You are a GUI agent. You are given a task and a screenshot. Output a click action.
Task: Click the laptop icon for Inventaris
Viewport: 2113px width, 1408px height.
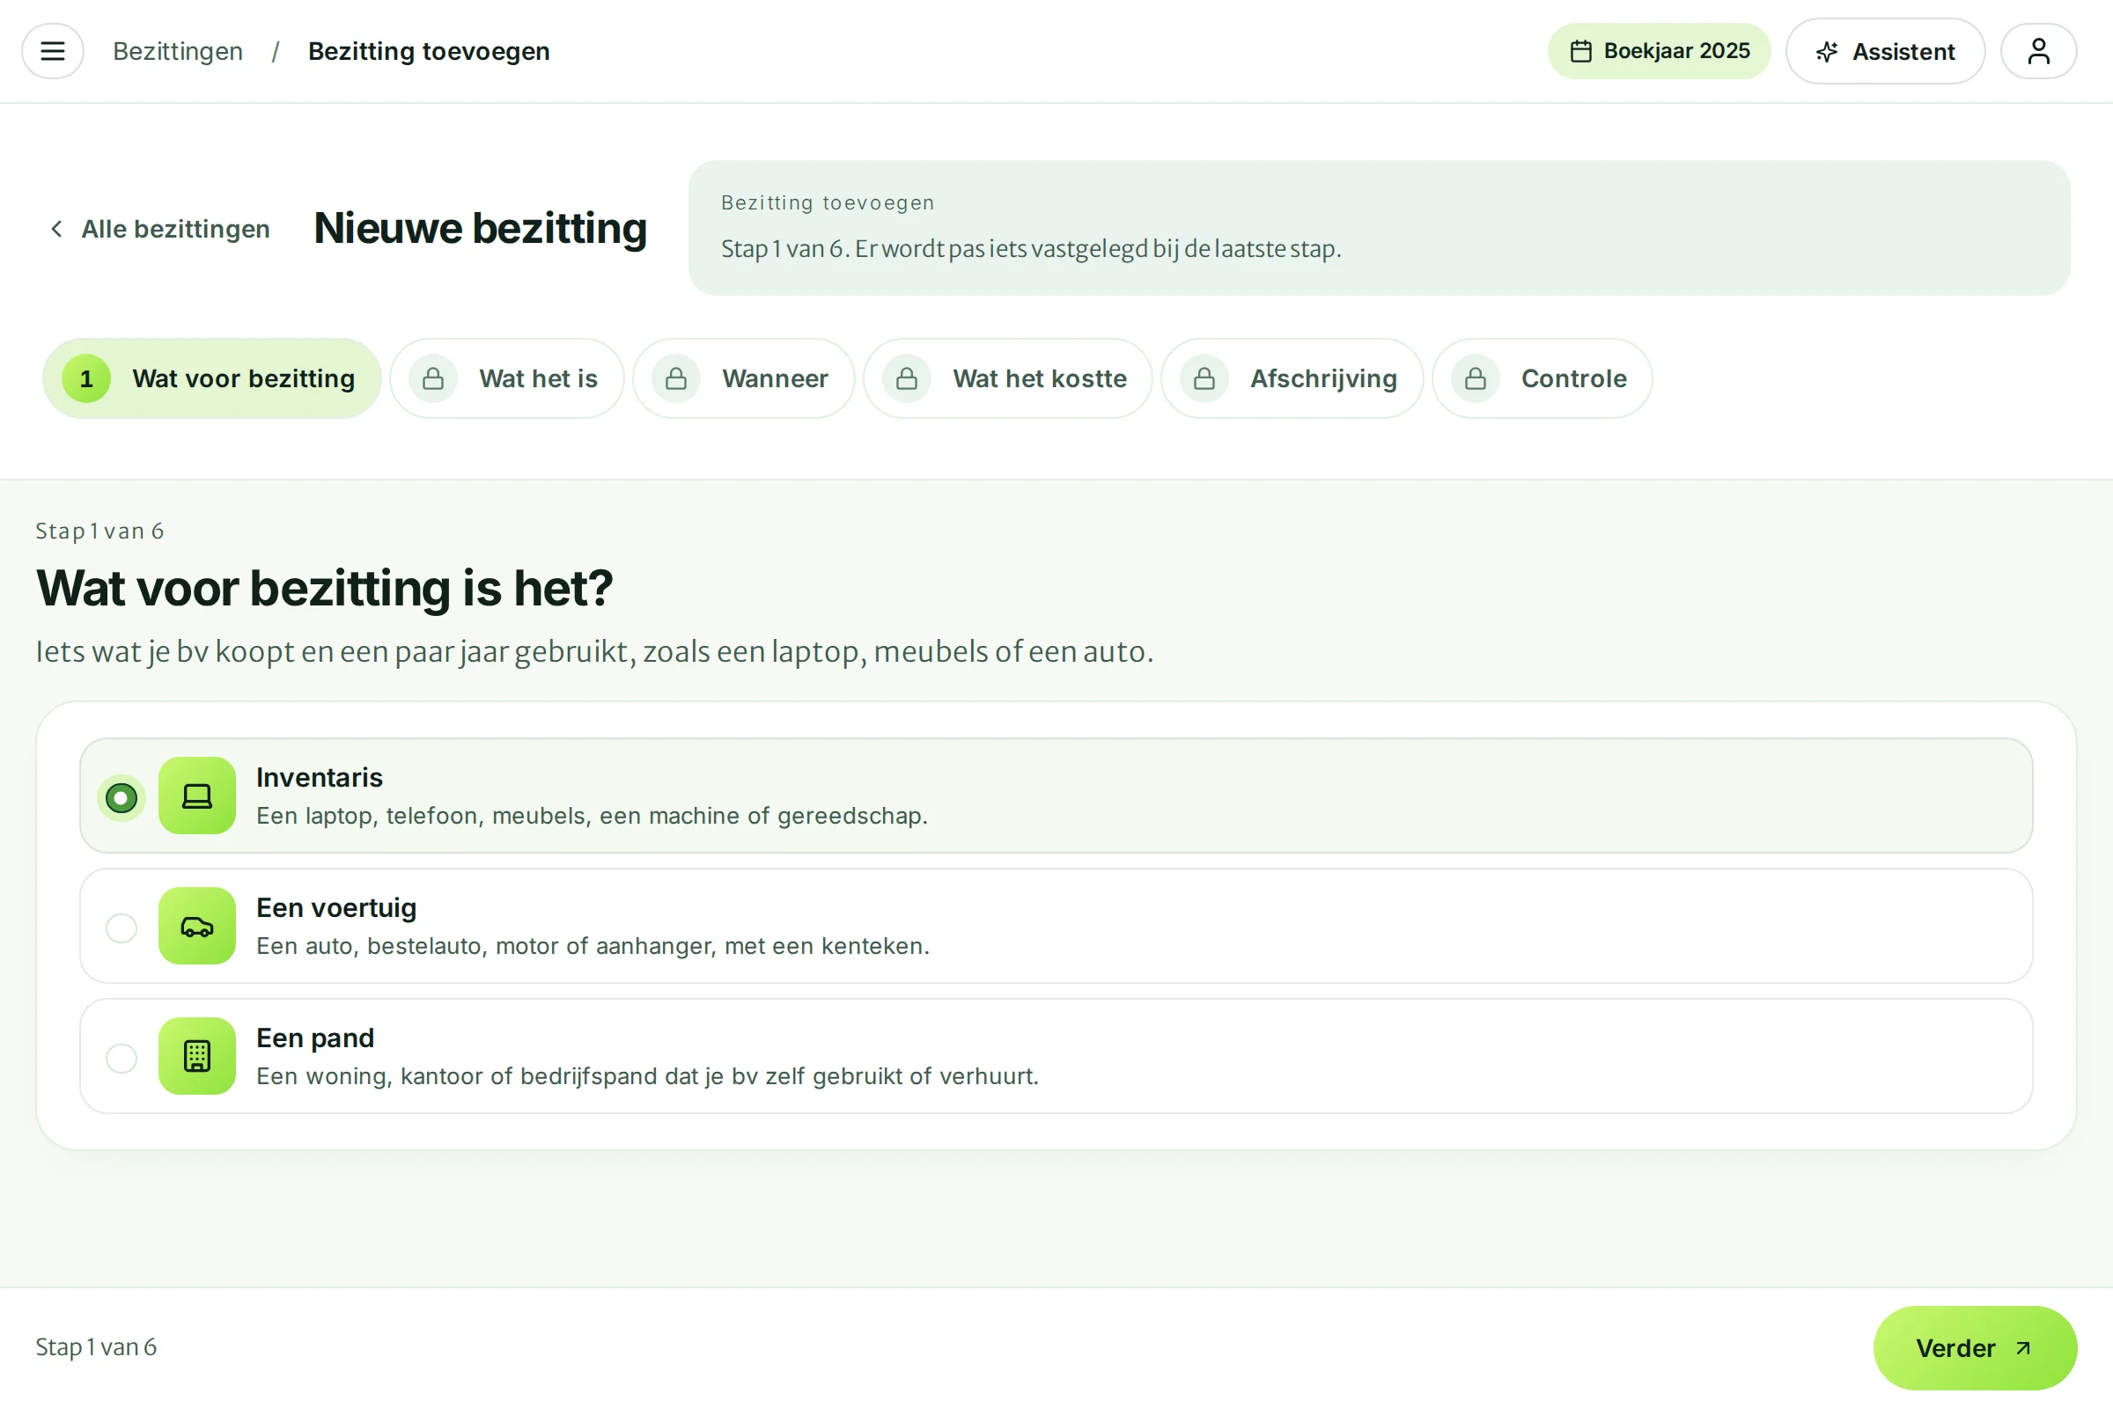pyautogui.click(x=196, y=796)
